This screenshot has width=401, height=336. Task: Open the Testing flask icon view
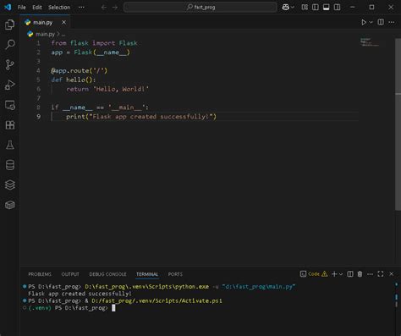pyautogui.click(x=10, y=145)
